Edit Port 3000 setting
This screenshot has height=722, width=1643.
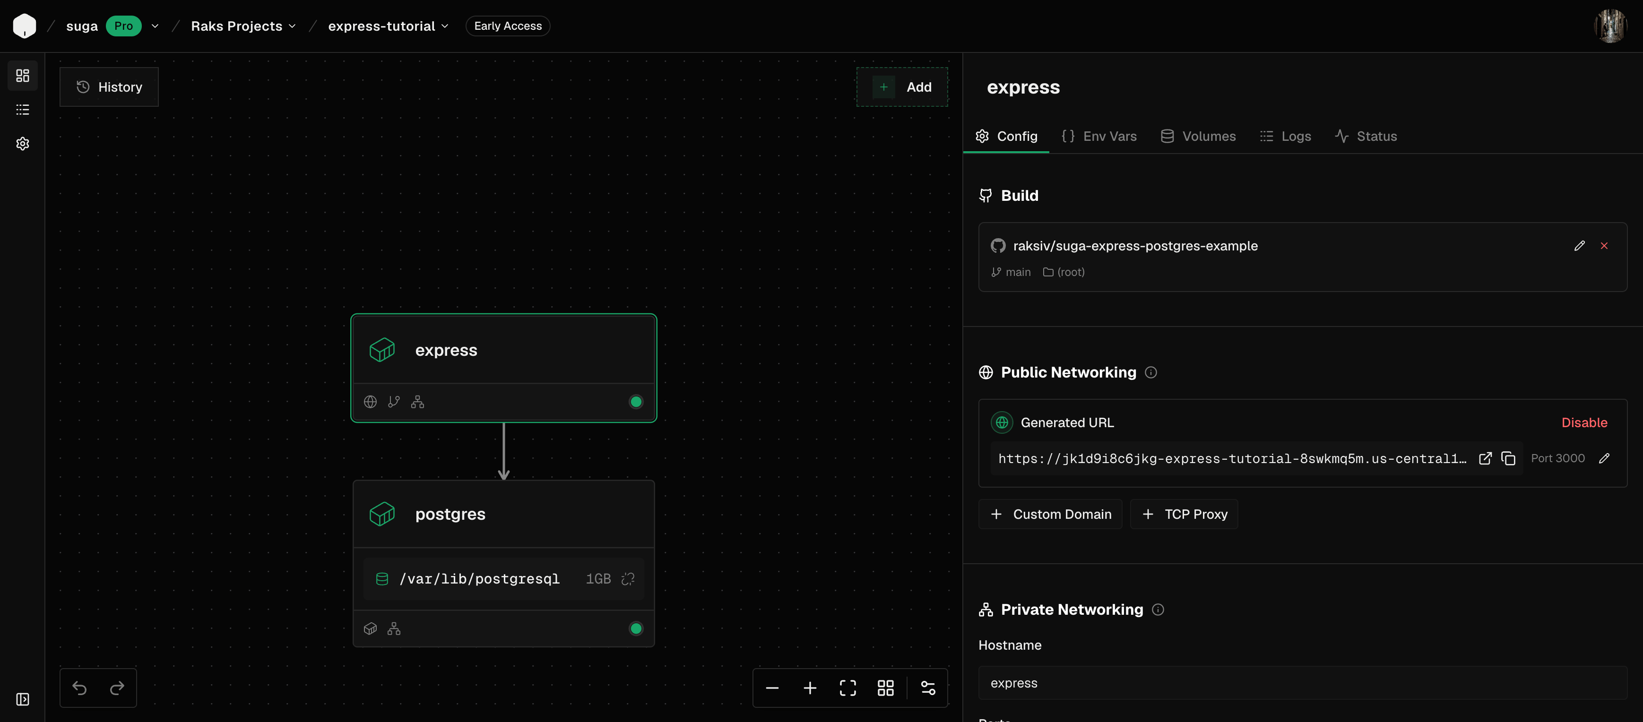point(1604,458)
